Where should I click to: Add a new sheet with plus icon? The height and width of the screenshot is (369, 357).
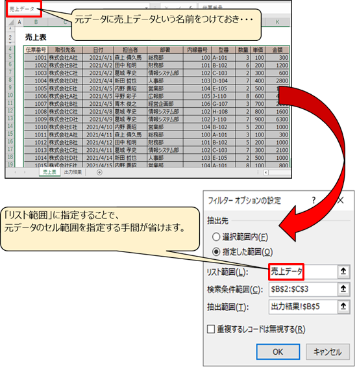(99, 173)
